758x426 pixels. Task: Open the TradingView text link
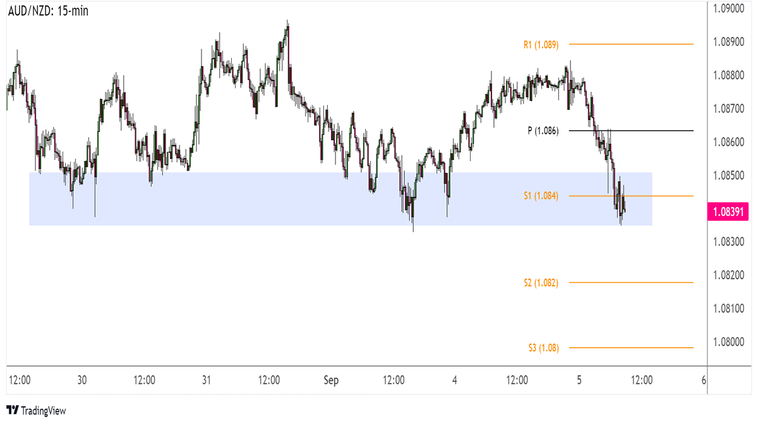43,411
